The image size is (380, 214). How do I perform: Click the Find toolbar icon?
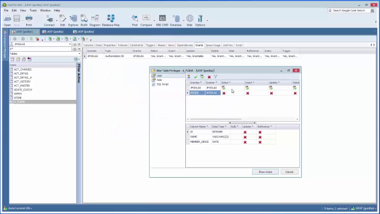(135, 21)
